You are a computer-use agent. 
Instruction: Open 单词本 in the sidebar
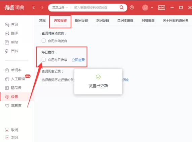pos(13,70)
